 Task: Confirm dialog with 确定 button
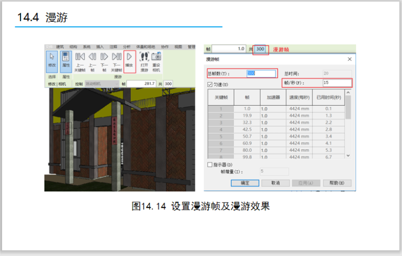click(245, 182)
